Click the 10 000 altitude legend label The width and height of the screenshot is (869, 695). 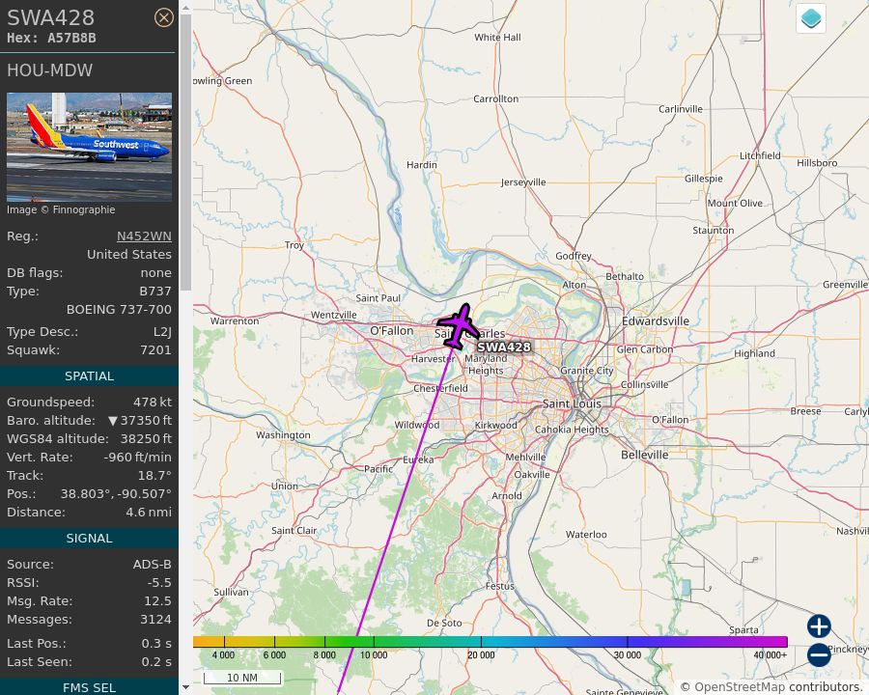[374, 655]
